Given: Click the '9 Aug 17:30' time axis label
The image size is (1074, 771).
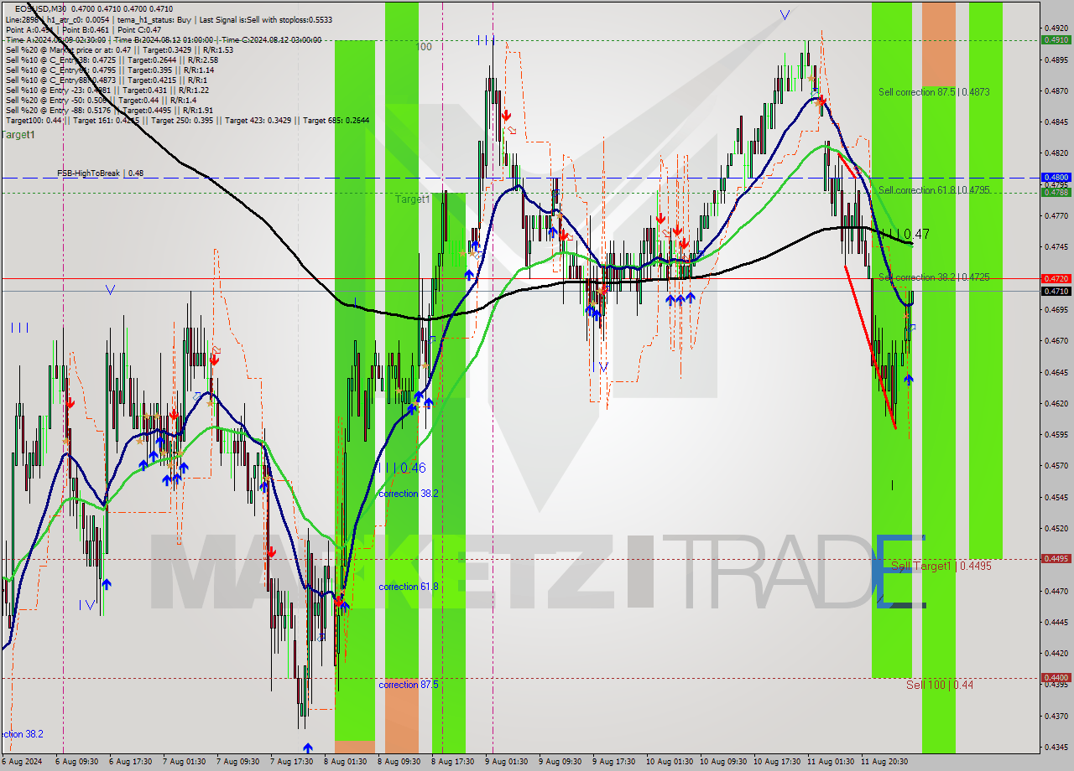Looking at the screenshot, I should 613,762.
